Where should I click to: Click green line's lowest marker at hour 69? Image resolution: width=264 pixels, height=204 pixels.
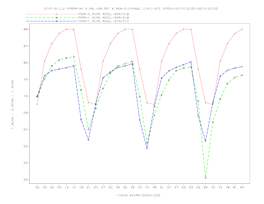206,178
